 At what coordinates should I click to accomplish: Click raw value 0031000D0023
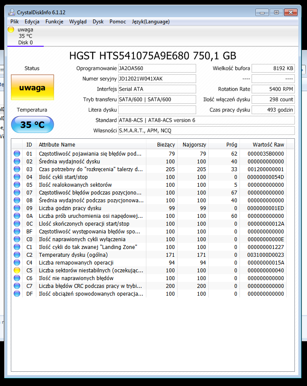pyautogui.click(x=265, y=255)
